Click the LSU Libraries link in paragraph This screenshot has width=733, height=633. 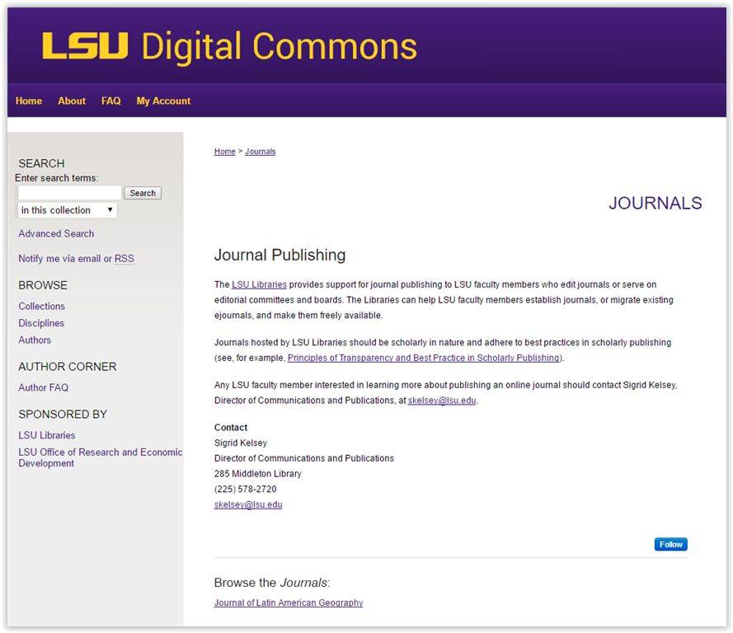click(260, 284)
